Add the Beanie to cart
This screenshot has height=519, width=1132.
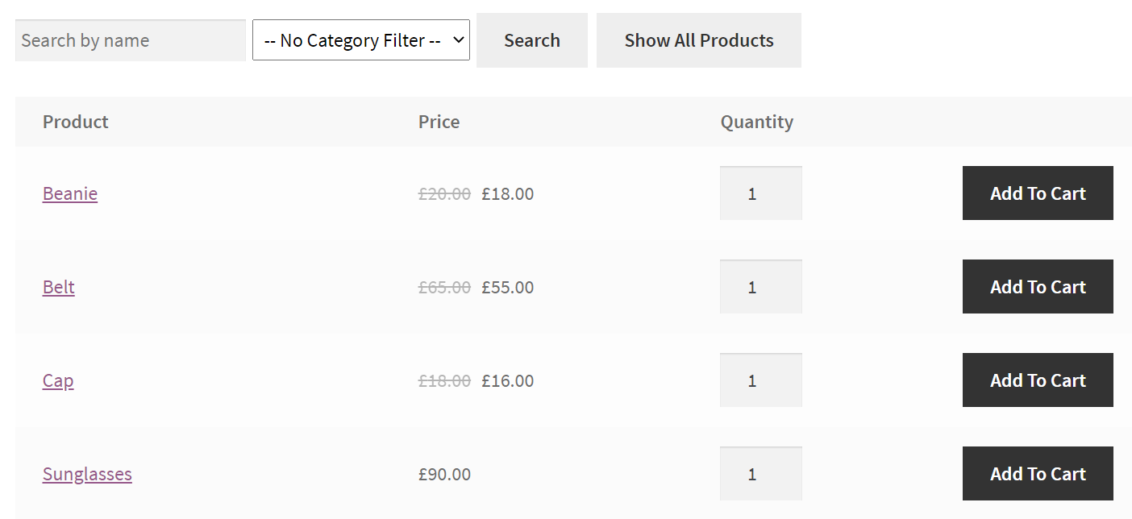pyautogui.click(x=1037, y=193)
